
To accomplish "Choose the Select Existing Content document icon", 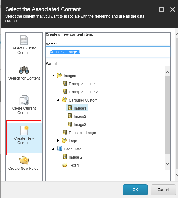I will pyautogui.click(x=24, y=40).
